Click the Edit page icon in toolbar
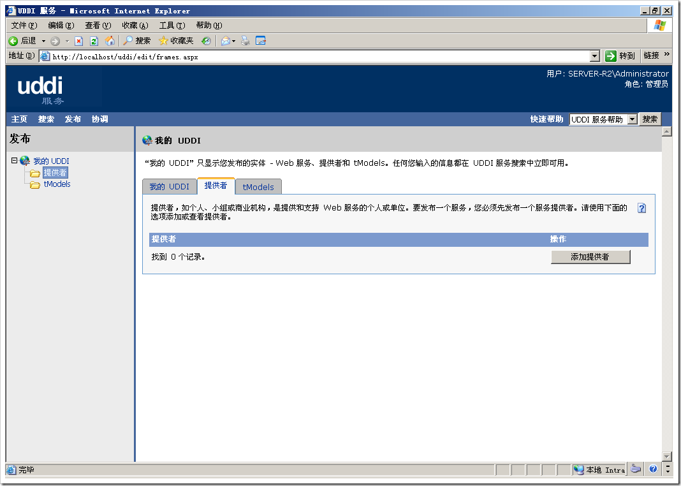Image resolution: width=681 pixels, height=486 pixels. tap(261, 41)
